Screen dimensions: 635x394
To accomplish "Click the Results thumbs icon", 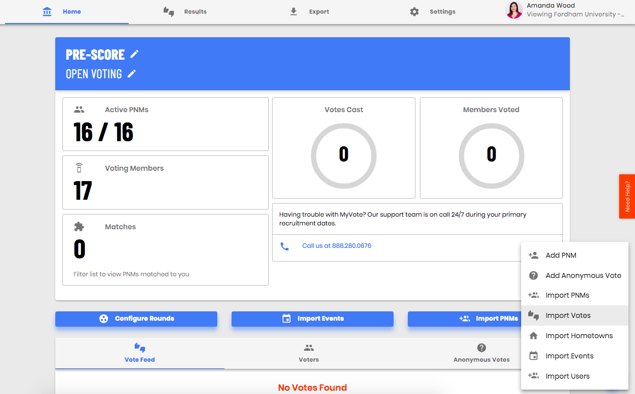I will (169, 11).
